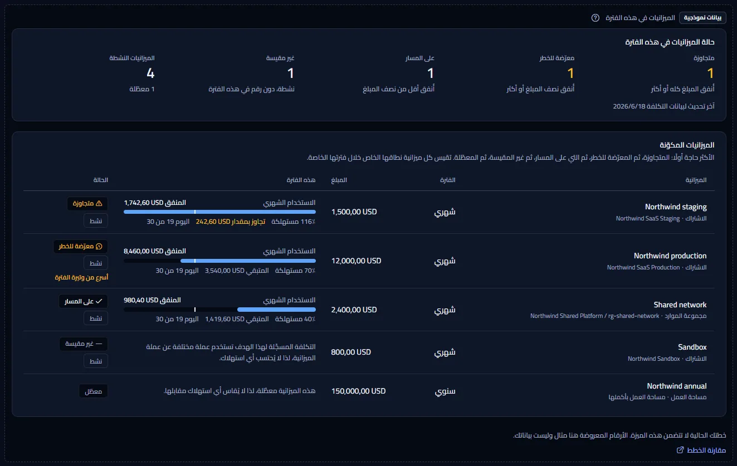This screenshot has height=466, width=737.
Task: Click the warning triangle icon in متجاوزة badge
Action: click(x=99, y=204)
